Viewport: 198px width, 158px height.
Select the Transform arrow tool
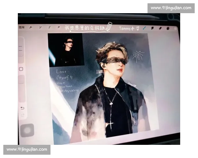point(59,27)
